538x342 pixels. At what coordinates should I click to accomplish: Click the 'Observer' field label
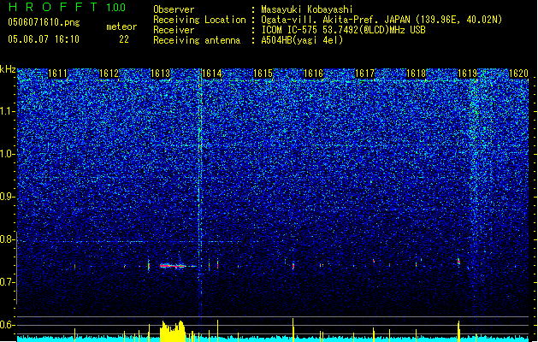(174, 9)
